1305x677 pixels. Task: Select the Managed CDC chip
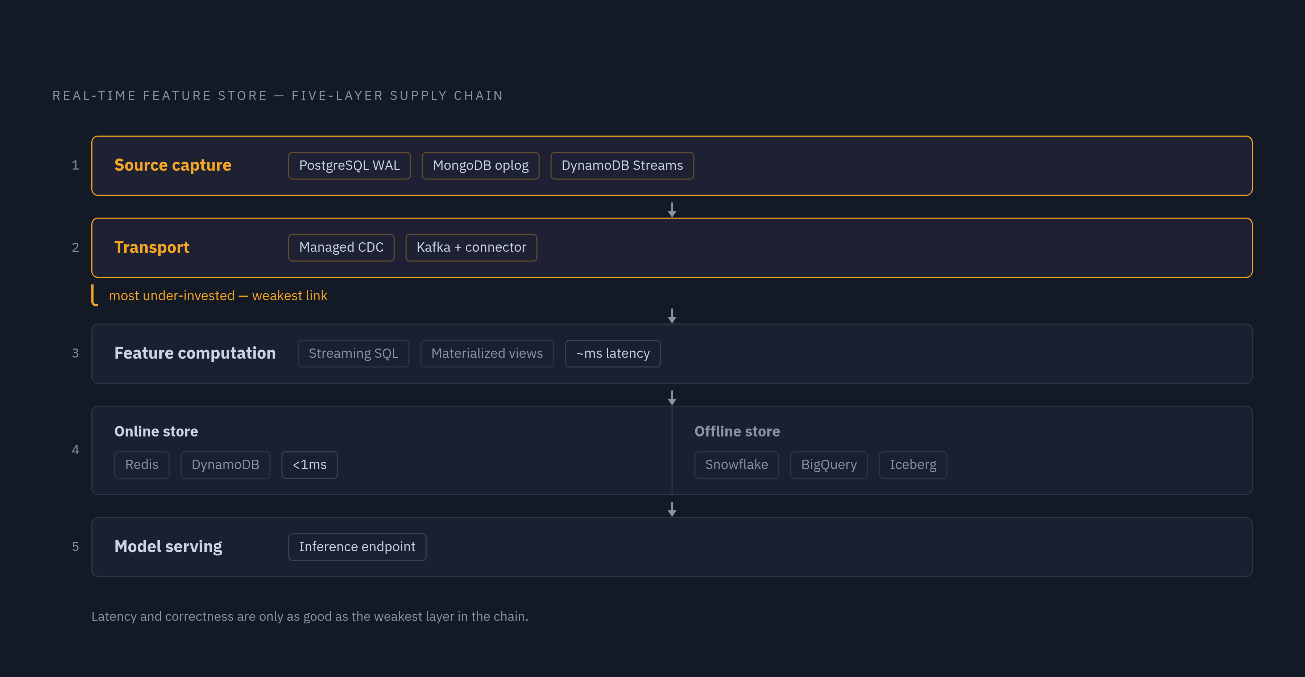(x=341, y=248)
